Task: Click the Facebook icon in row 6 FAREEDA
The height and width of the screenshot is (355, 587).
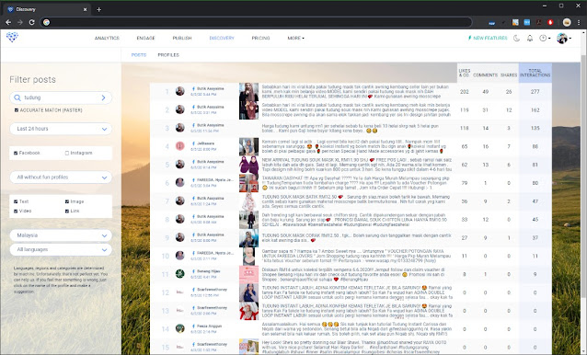Action: (193, 180)
